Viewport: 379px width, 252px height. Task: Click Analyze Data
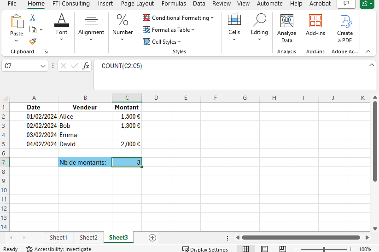pos(286,29)
